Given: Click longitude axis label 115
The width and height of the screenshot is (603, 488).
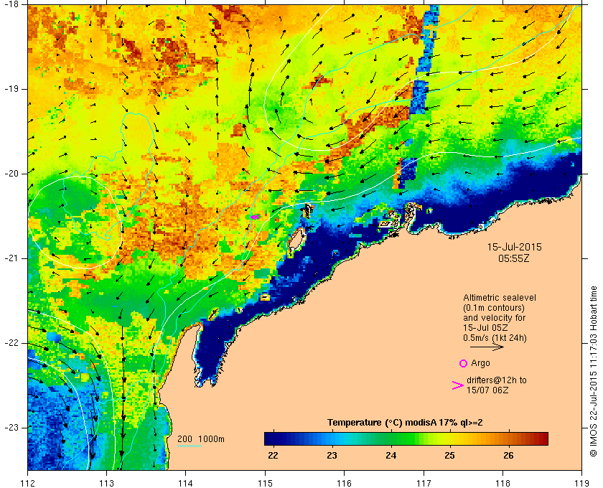Looking at the screenshot, I should coord(265,483).
